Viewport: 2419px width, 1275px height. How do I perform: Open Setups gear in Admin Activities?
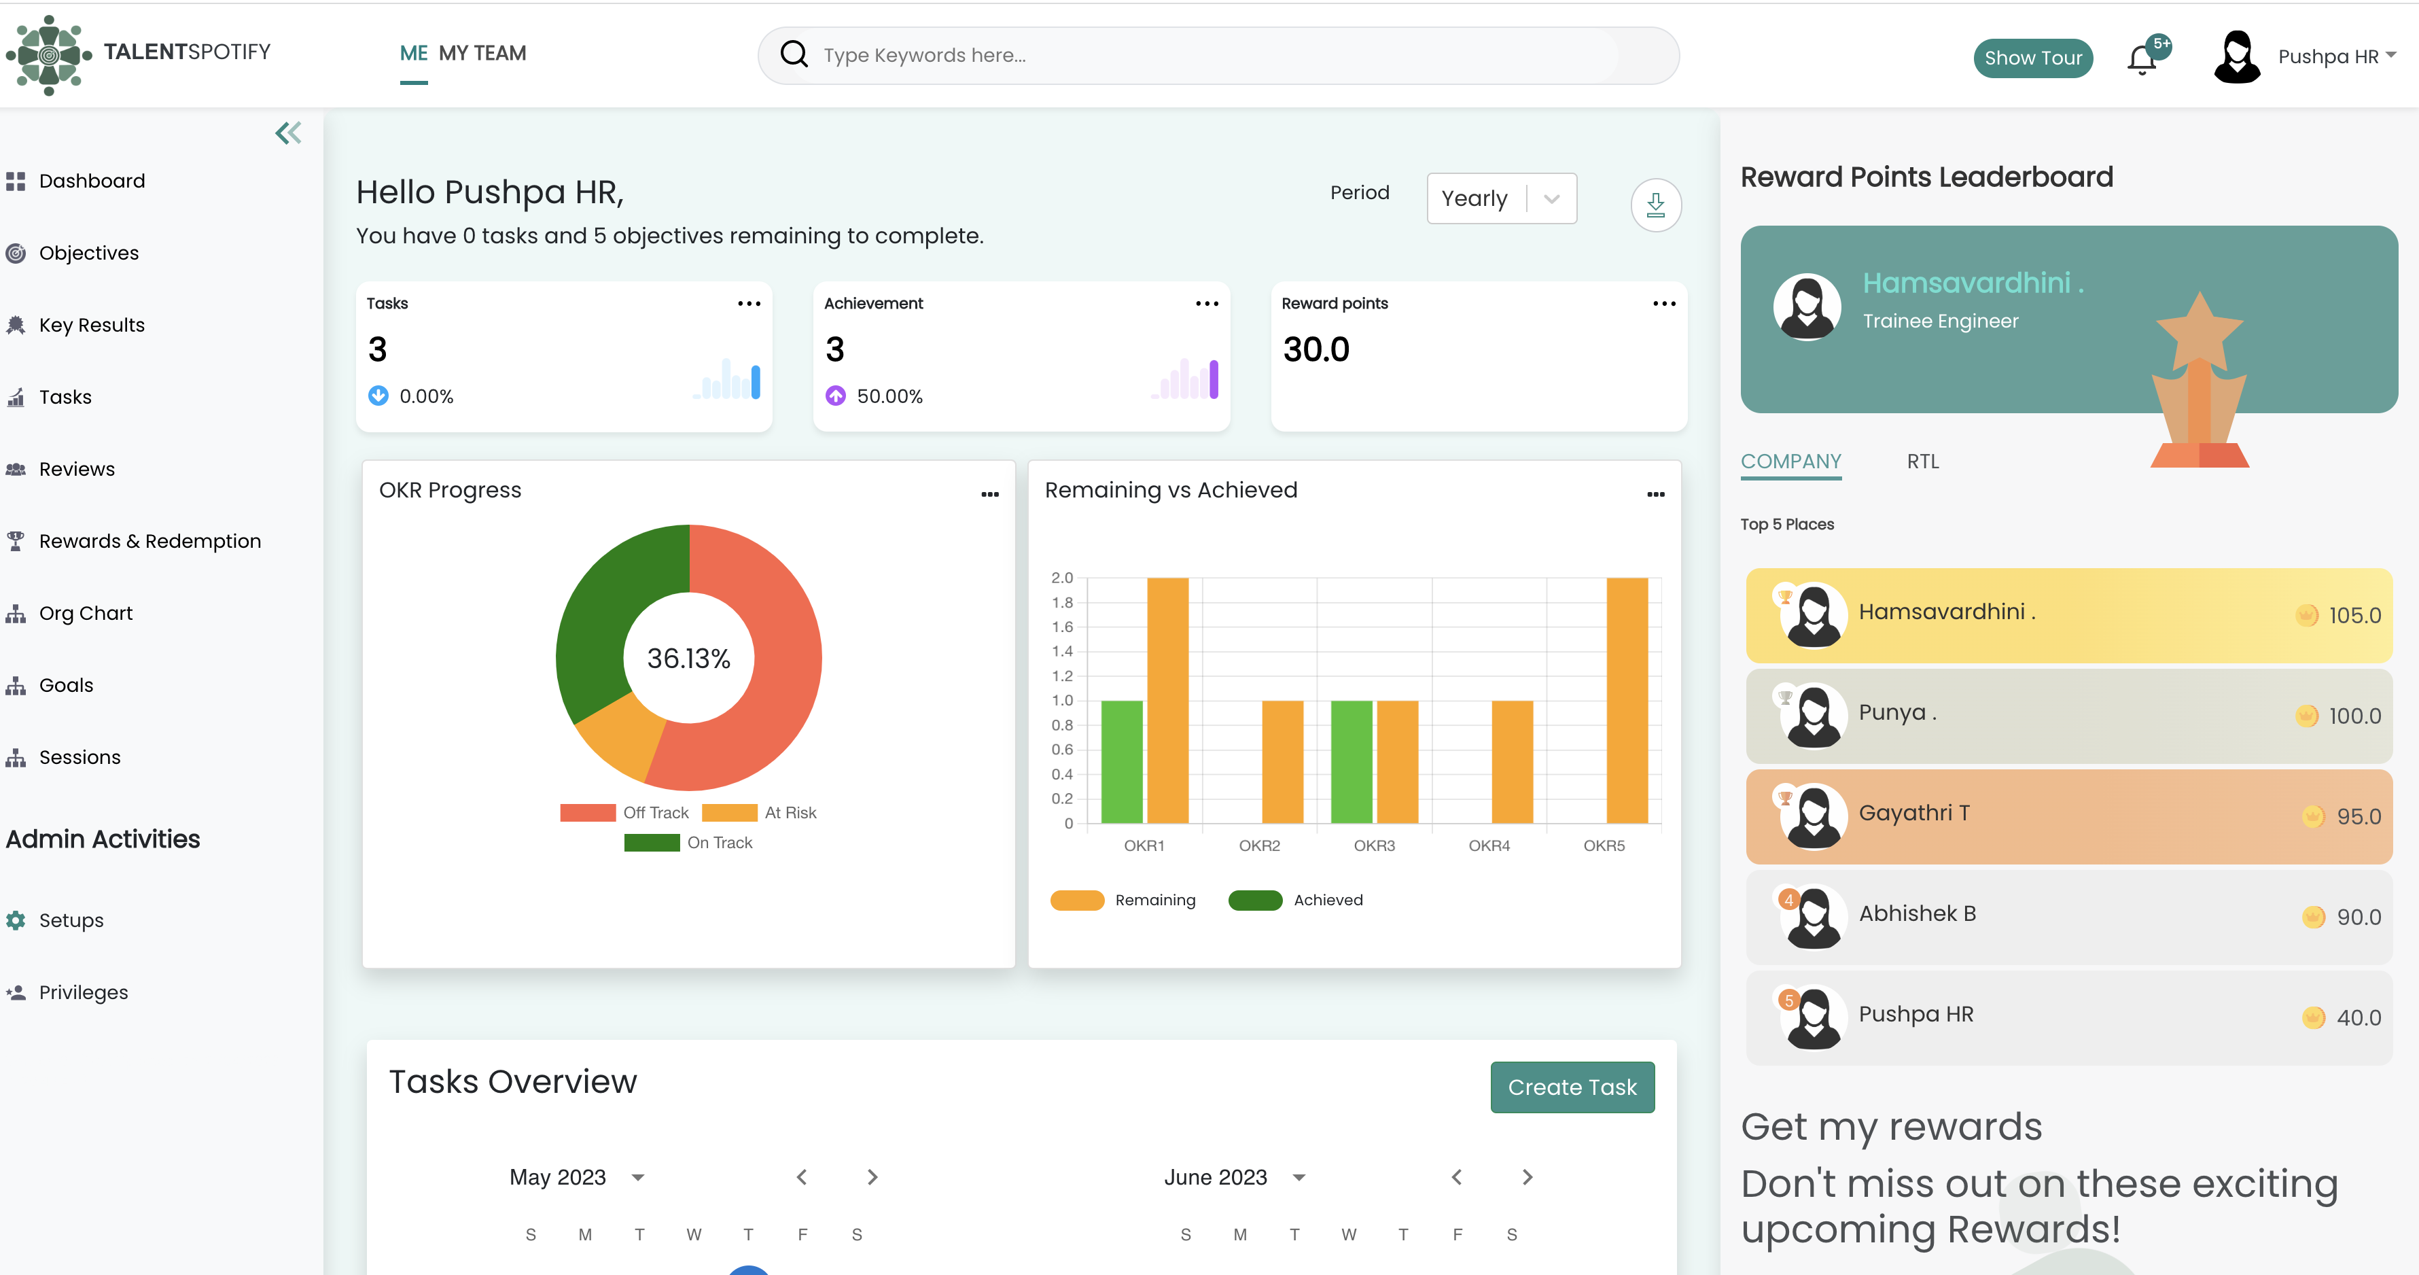tap(71, 920)
